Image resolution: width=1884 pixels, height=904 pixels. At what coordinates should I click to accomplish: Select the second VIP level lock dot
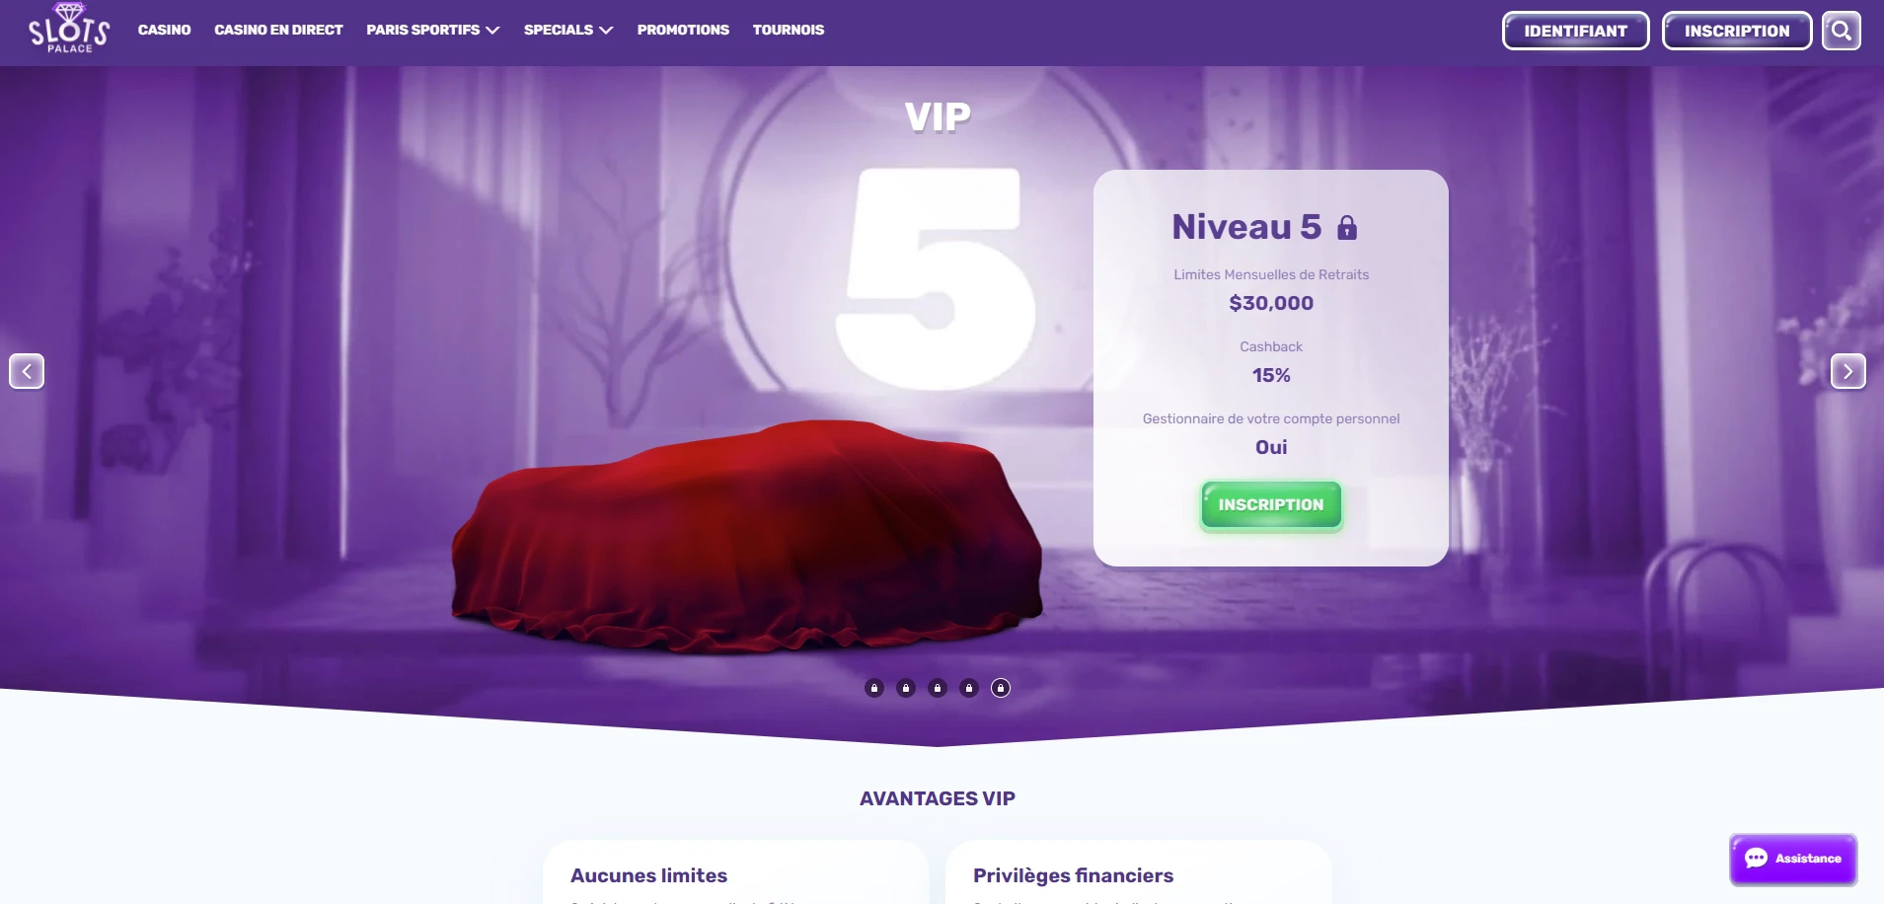pyautogui.click(x=906, y=688)
